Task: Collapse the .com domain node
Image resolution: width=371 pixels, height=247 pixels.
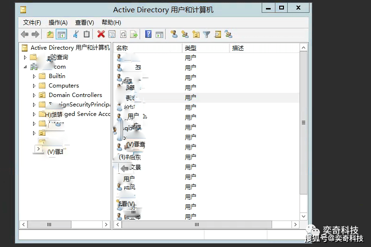Action: [25, 67]
